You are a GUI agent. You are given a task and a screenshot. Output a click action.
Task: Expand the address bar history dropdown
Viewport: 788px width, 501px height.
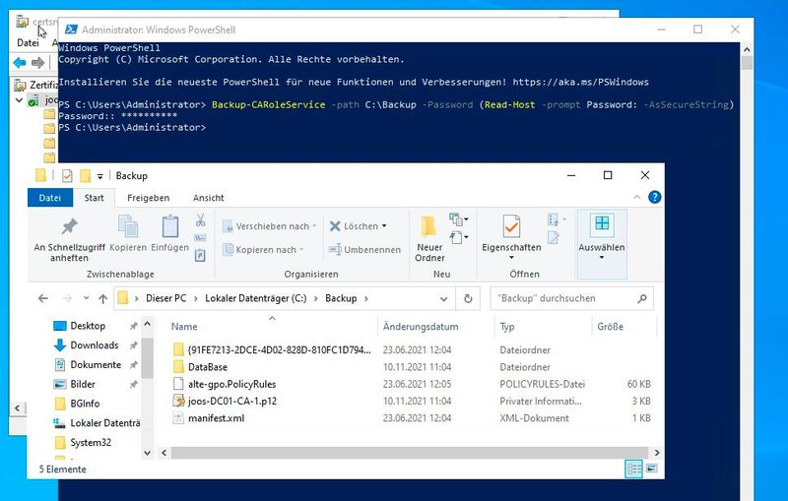coord(443,298)
